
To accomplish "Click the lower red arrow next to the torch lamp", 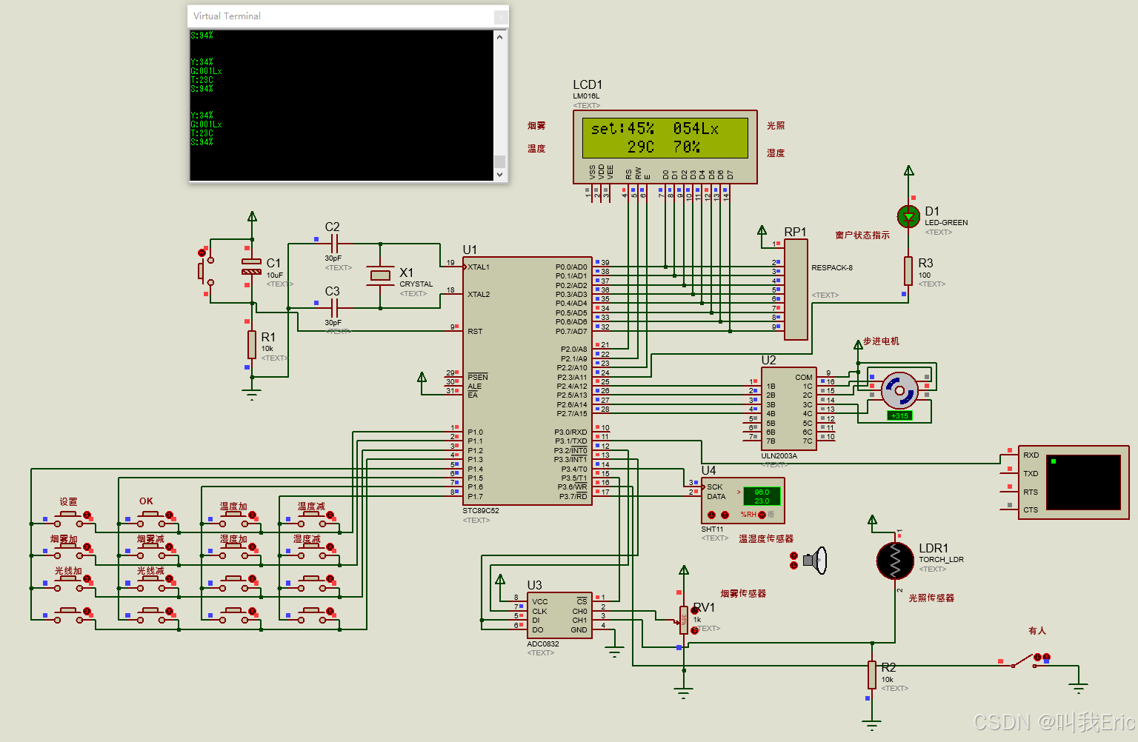I will pyautogui.click(x=794, y=566).
